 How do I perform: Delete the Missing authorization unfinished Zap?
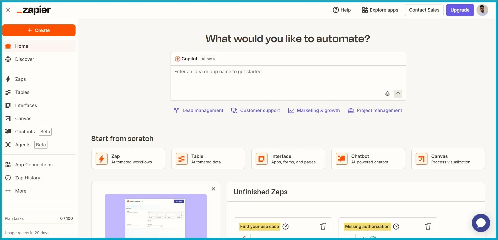428,226
